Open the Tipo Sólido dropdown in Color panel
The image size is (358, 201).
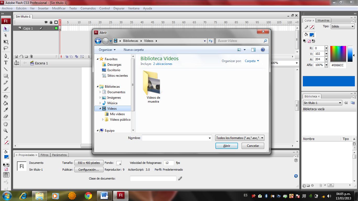point(343,26)
